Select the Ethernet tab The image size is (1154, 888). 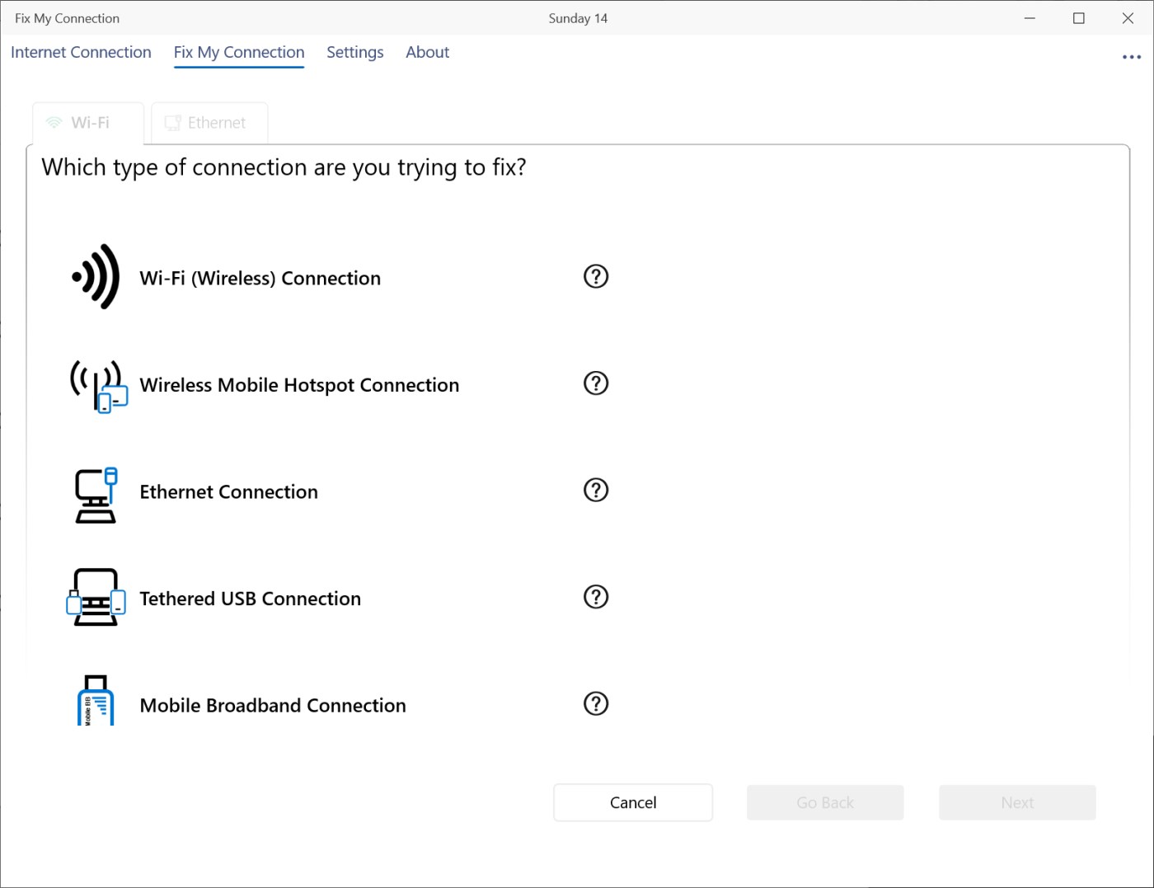point(209,123)
